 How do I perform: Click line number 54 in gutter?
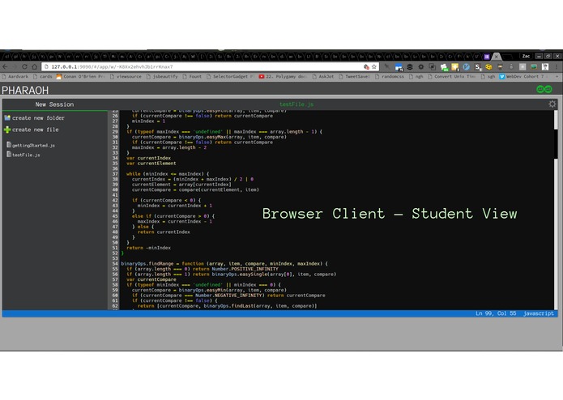pyautogui.click(x=115, y=263)
